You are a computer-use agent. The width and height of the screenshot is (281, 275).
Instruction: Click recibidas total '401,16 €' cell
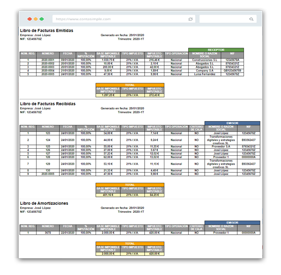coord(108,195)
